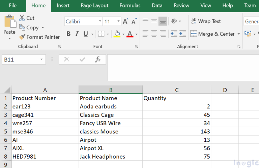The image size is (259, 168).
Task: Click the Increase Indent icon
Action: tap(182, 34)
